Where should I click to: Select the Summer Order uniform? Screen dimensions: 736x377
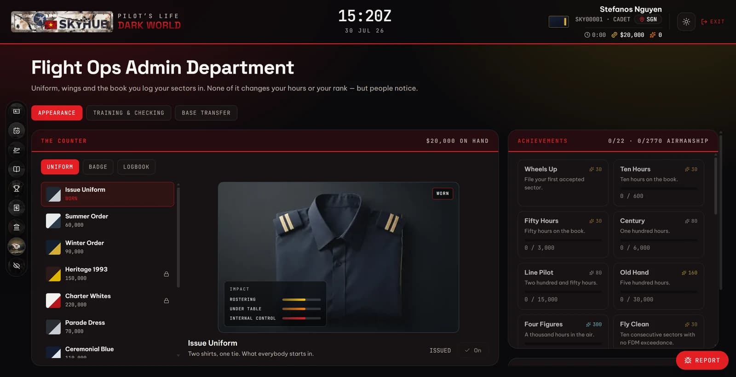tap(108, 221)
